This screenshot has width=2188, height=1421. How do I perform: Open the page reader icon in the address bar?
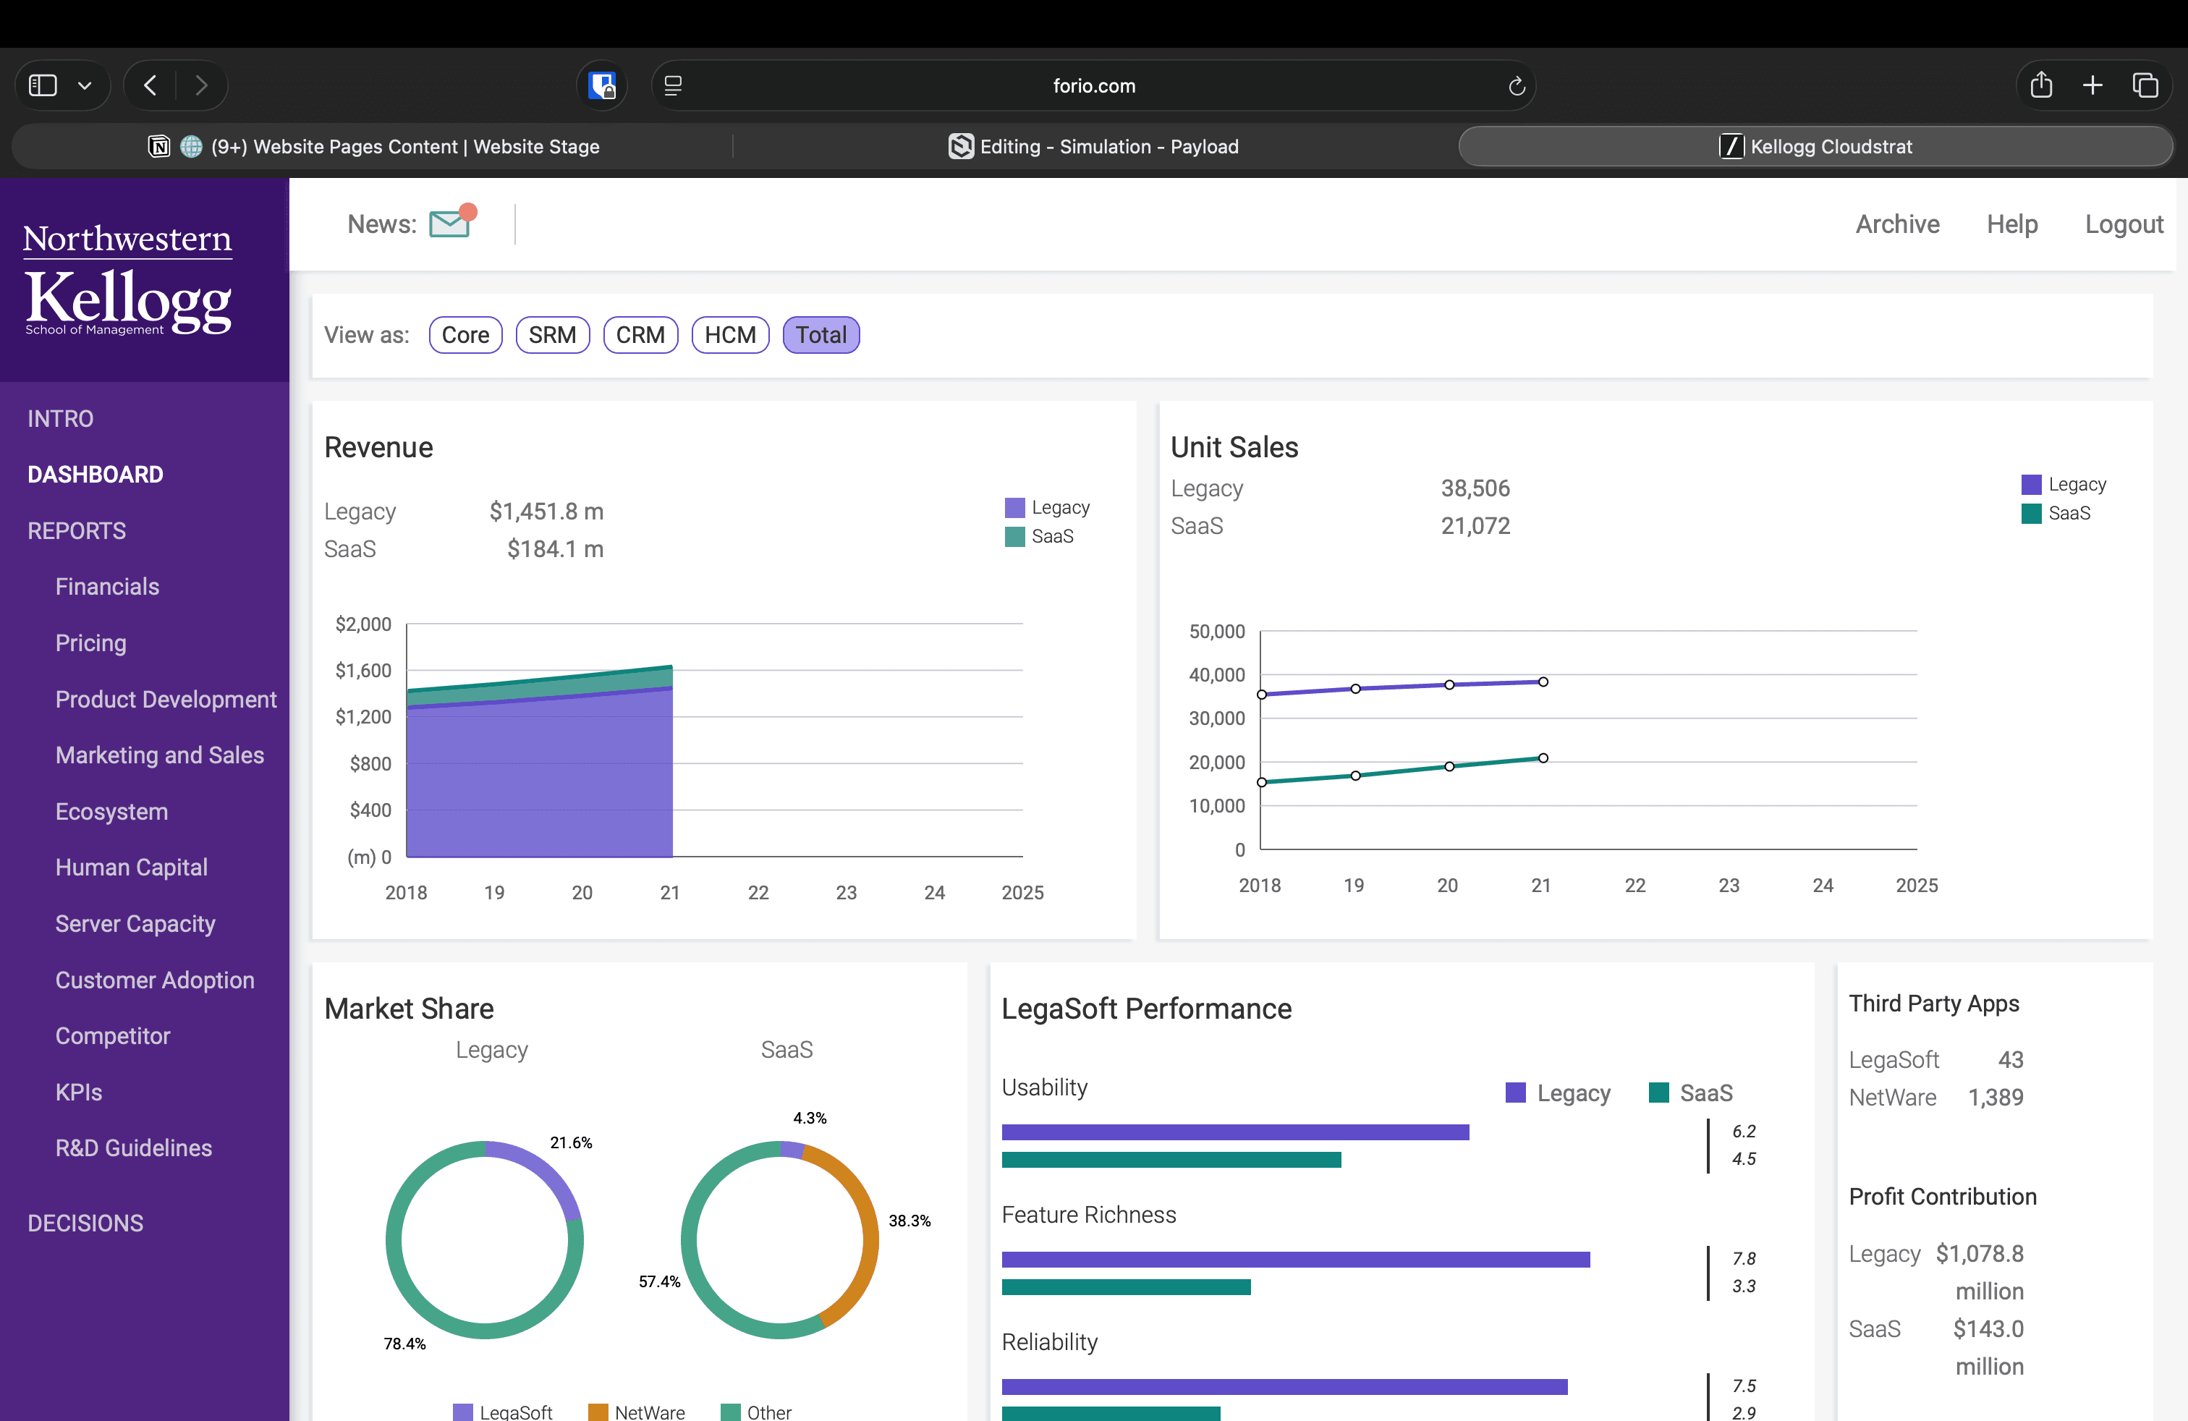tap(673, 85)
